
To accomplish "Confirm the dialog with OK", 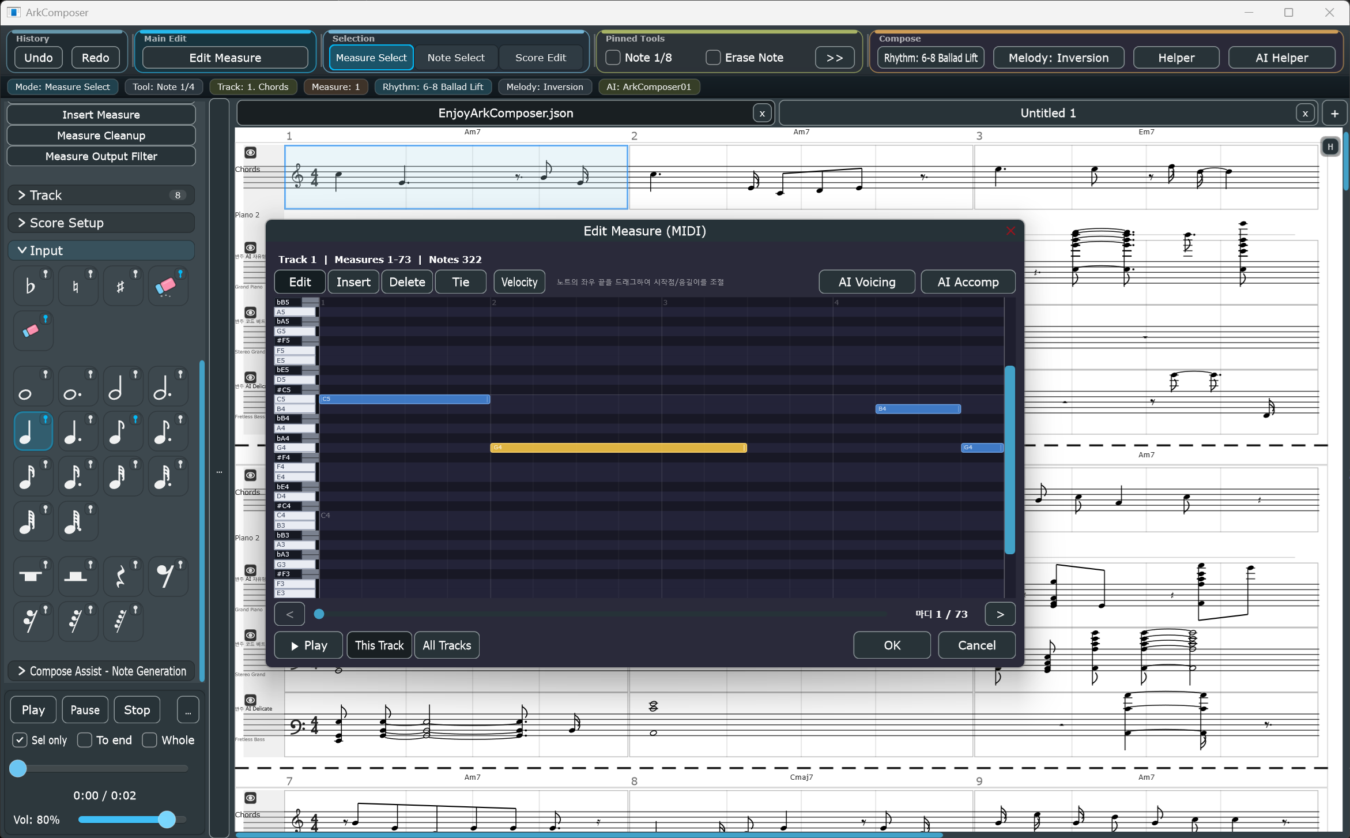I will tap(892, 645).
